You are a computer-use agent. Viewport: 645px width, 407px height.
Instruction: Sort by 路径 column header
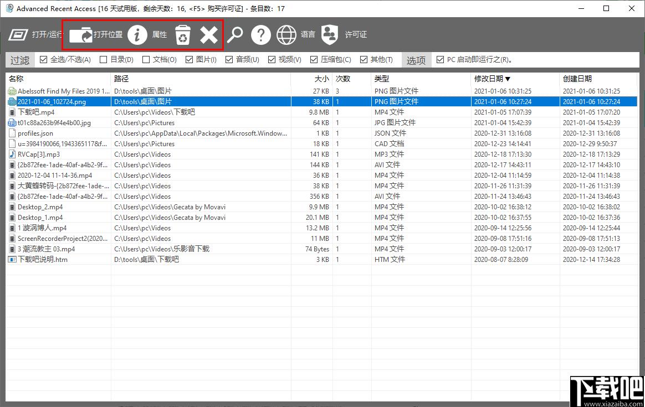coord(201,79)
